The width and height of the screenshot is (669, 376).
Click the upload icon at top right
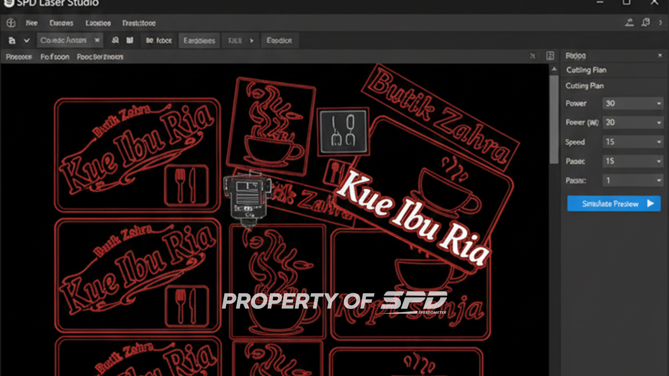[x=629, y=23]
